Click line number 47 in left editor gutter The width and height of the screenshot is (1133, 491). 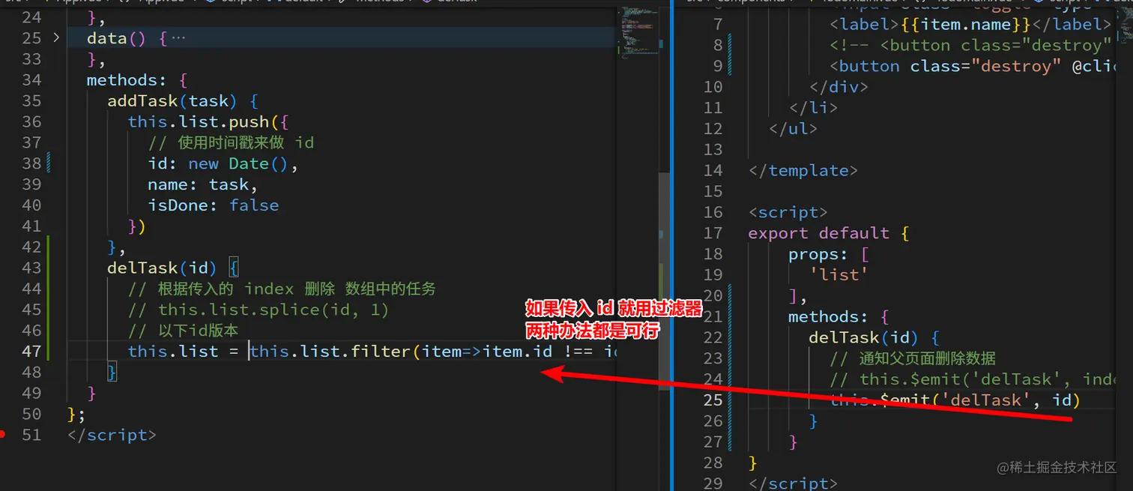point(31,351)
